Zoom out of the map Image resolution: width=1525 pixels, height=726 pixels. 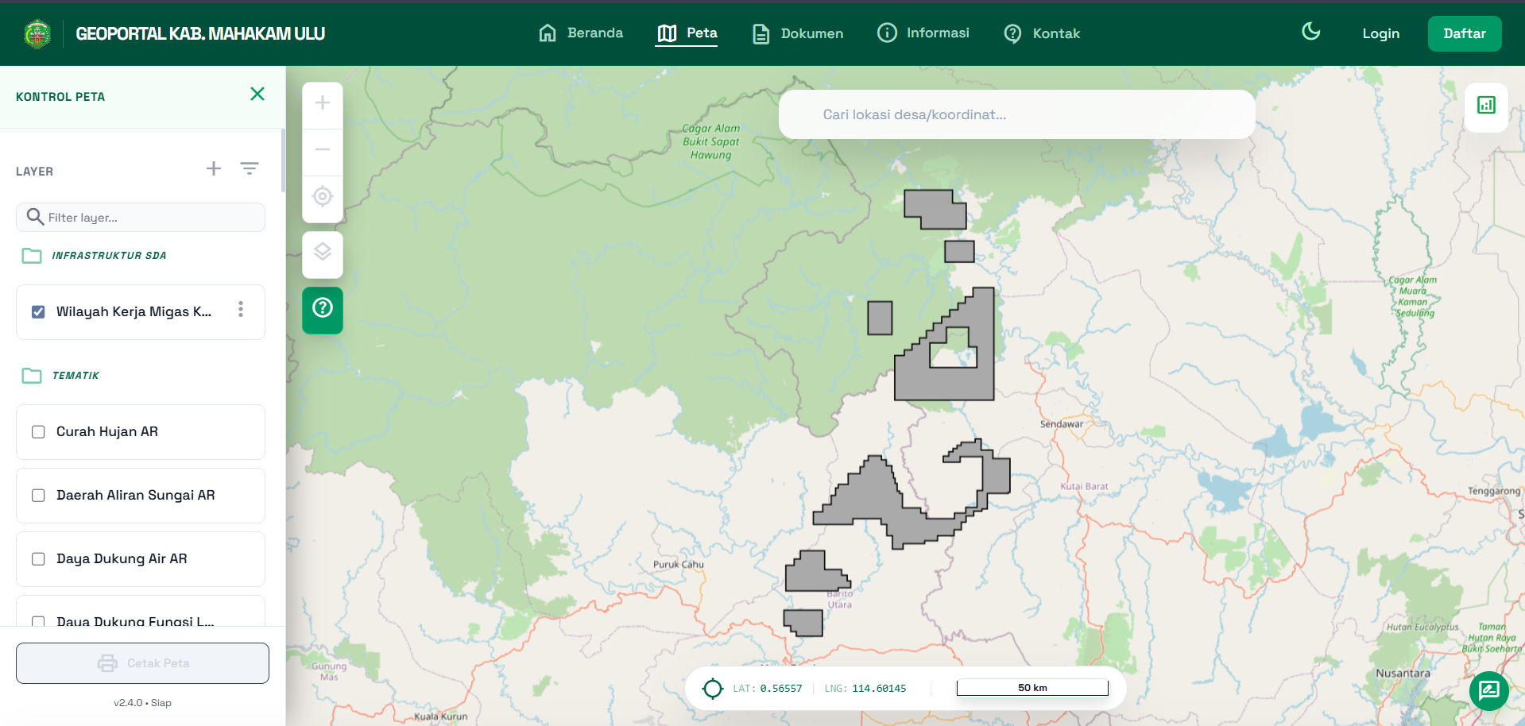coord(323,150)
